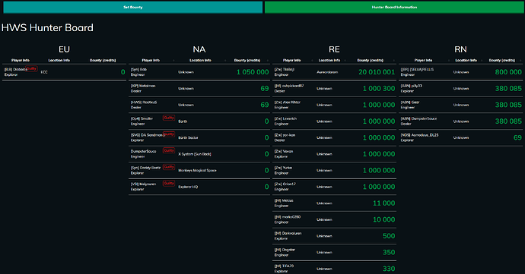525x274 pixels.
Task: Select the [IVI] Dogstar player entry
Action: coord(285,252)
